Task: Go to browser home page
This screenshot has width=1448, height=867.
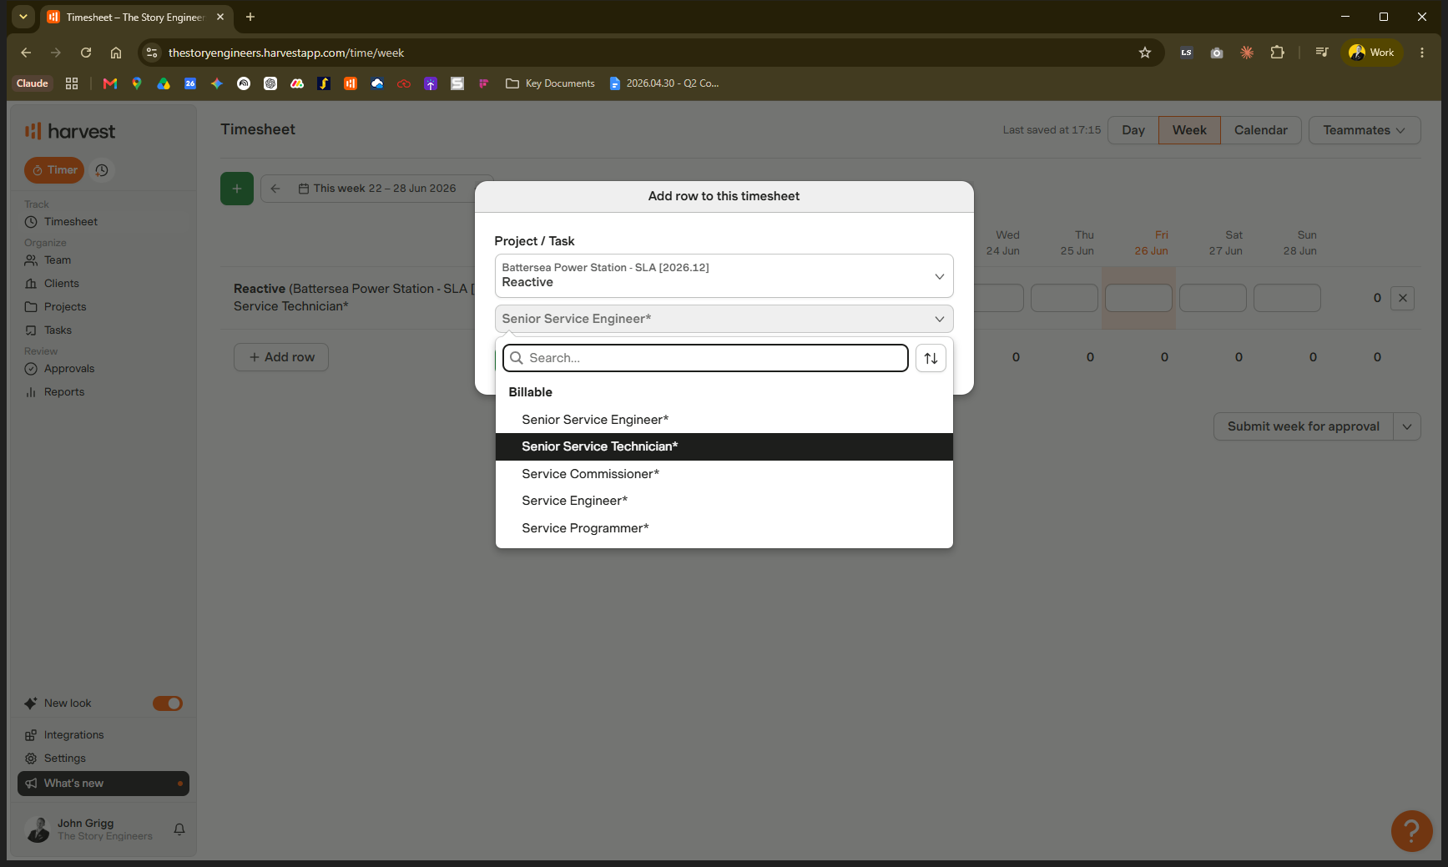Action: (116, 53)
